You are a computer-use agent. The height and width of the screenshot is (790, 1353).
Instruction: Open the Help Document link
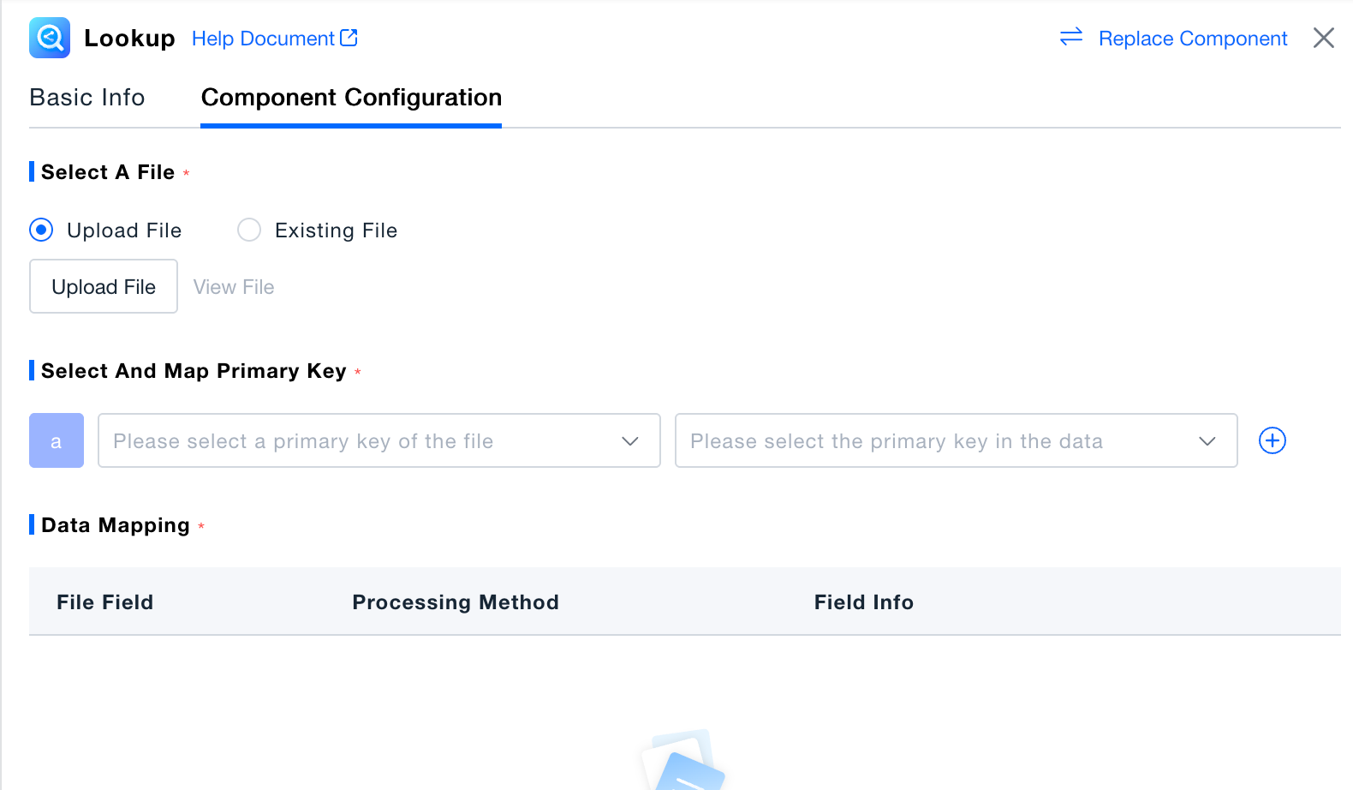(262, 39)
